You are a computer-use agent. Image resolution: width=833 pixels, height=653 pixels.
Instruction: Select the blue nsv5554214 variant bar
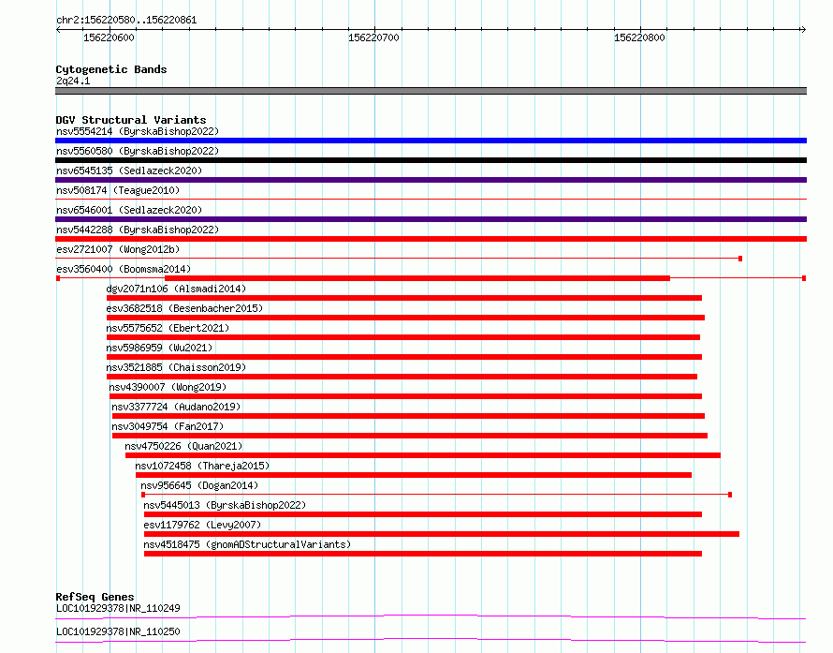click(431, 141)
